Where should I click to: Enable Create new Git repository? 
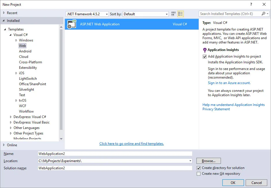199,174
